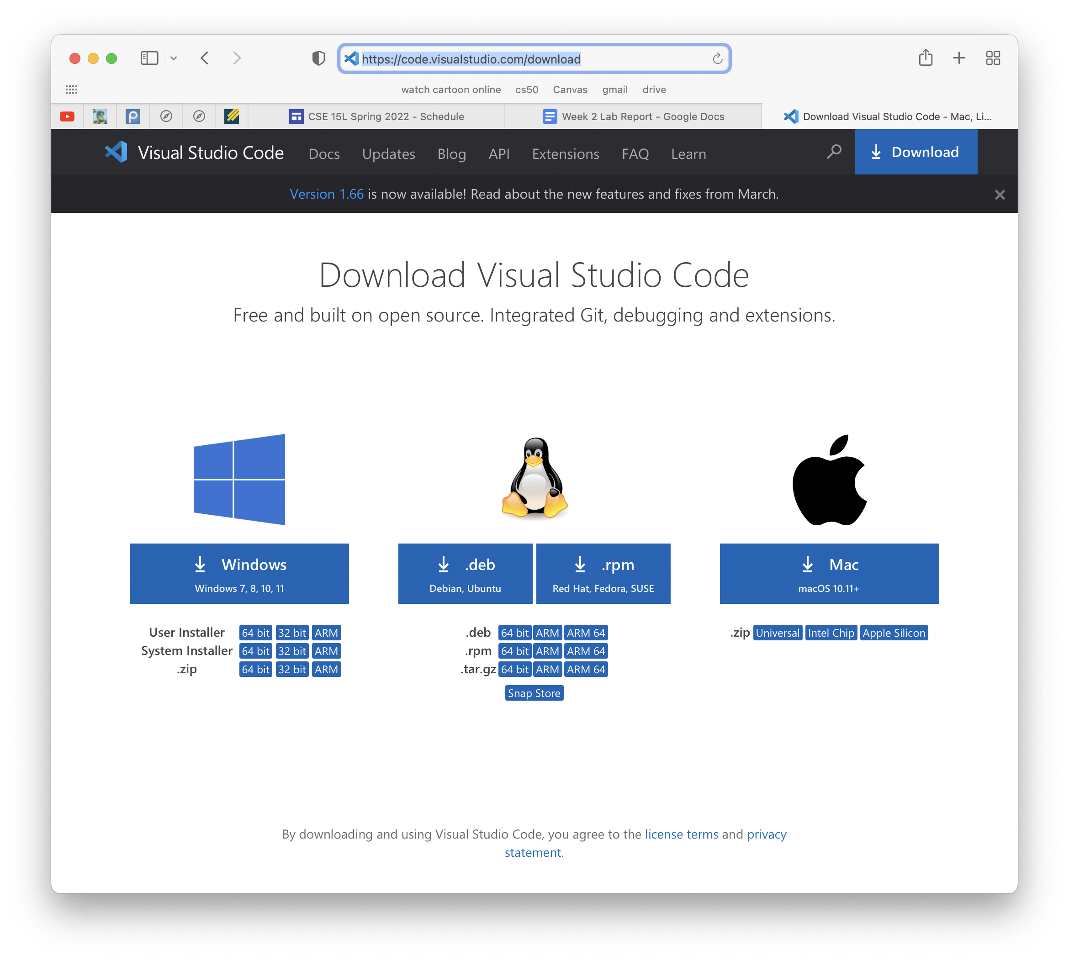Viewport: 1069px width, 961px height.
Task: Expand browser tab grid view
Action: click(x=994, y=58)
